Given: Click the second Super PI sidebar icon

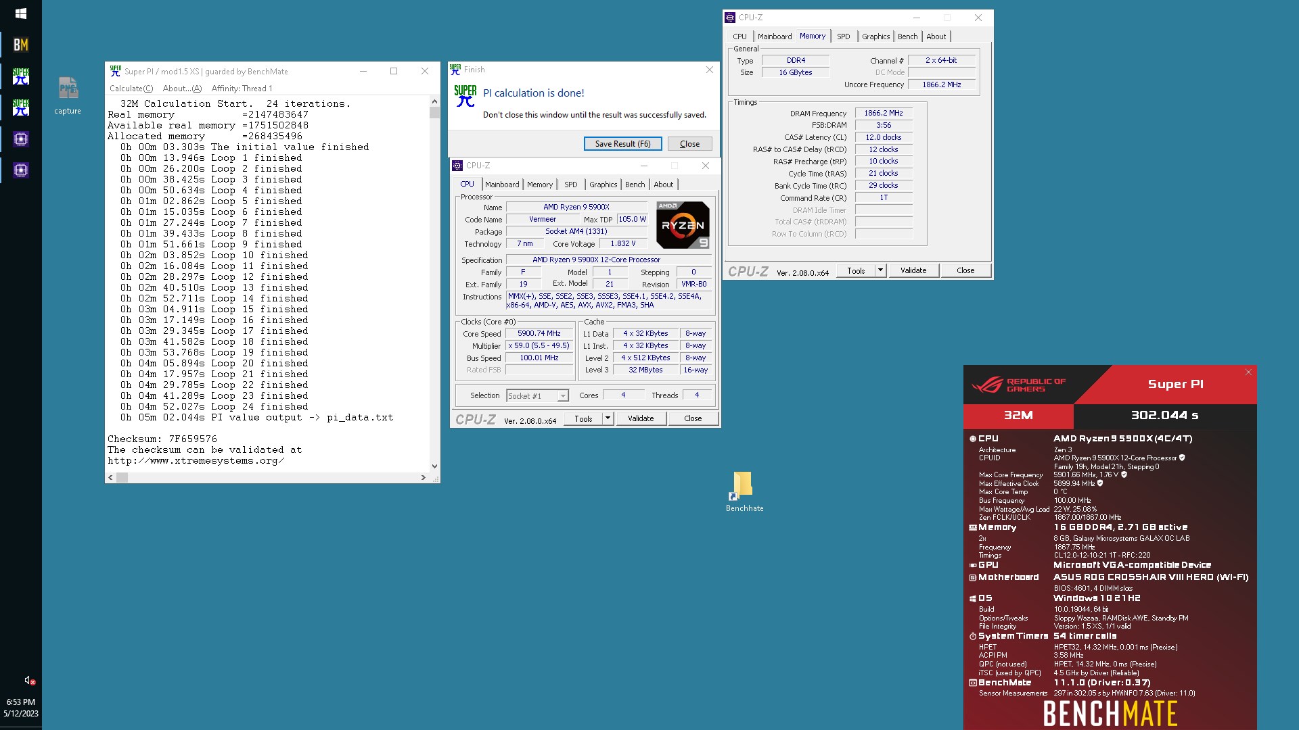Looking at the screenshot, I should pyautogui.click(x=21, y=107).
